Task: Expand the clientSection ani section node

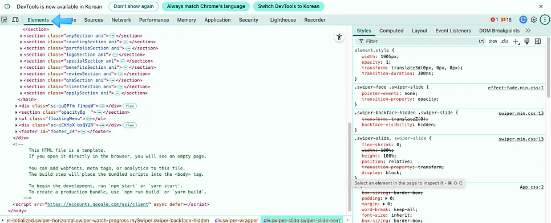Action: click(22, 86)
